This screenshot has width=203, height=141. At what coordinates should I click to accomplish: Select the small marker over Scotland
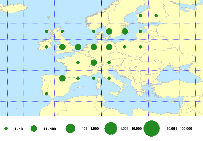pyautogui.click(x=62, y=31)
